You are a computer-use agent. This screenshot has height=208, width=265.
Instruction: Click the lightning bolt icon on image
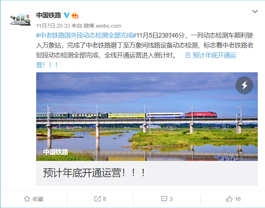pyautogui.click(x=244, y=85)
